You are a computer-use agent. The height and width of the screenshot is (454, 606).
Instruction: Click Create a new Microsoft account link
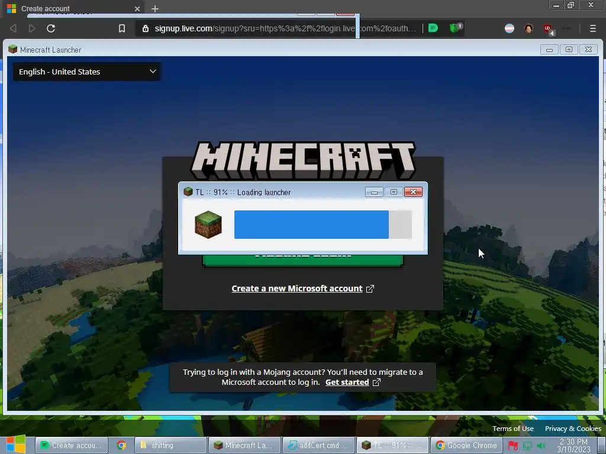(x=297, y=288)
